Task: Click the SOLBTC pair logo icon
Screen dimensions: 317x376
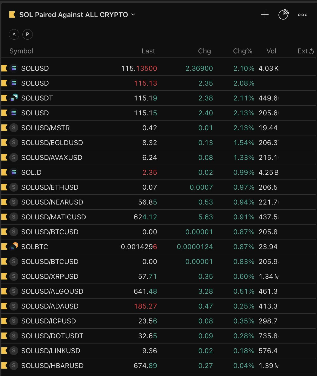Action: [x=14, y=246]
